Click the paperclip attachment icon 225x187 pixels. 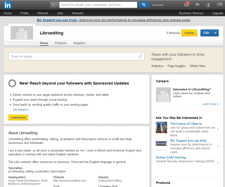click(140, 56)
